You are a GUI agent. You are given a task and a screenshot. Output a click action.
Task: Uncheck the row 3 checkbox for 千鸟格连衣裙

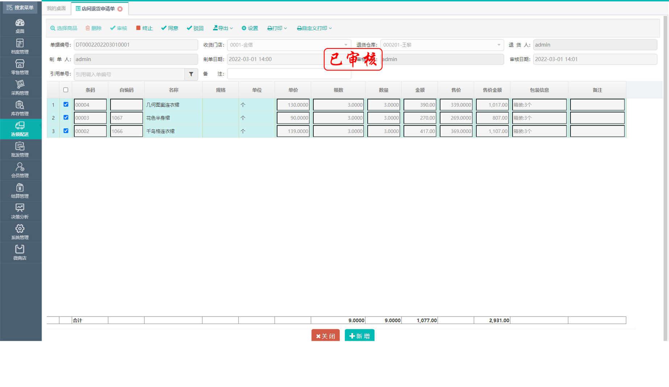point(66,131)
